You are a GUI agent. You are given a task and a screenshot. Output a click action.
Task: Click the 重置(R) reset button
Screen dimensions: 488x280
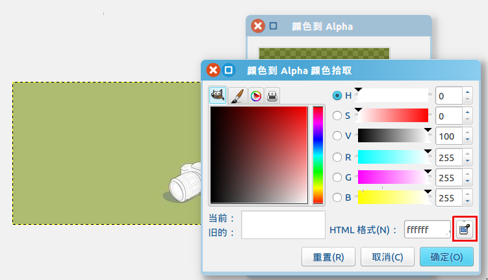pyautogui.click(x=328, y=257)
